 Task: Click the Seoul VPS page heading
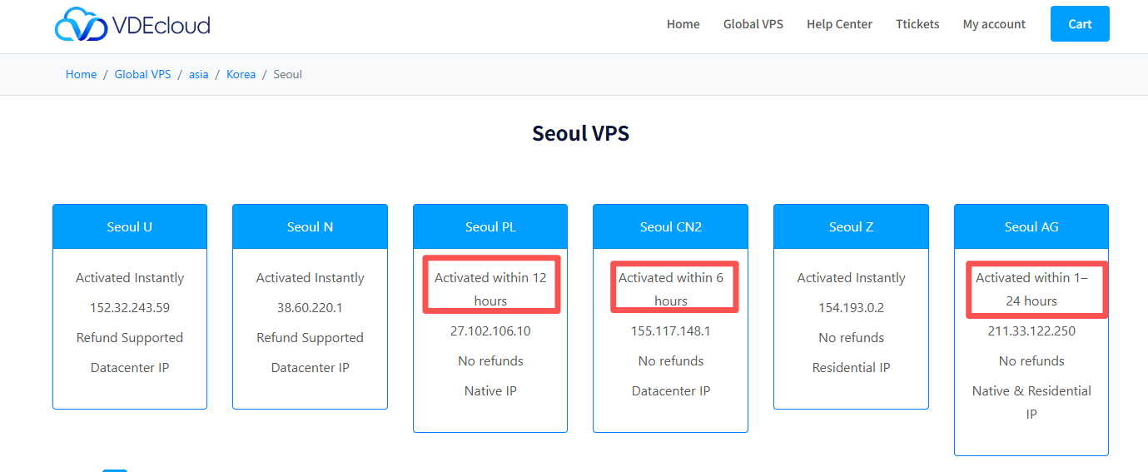pyautogui.click(x=580, y=133)
